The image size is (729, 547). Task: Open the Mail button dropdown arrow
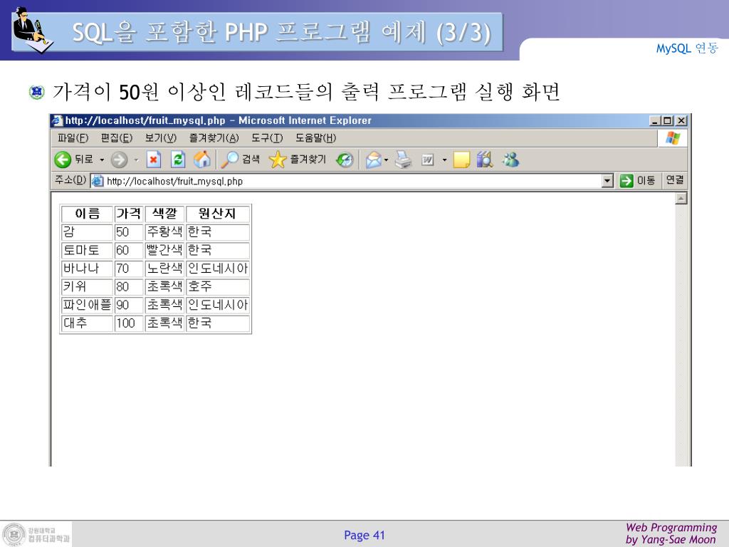point(386,160)
